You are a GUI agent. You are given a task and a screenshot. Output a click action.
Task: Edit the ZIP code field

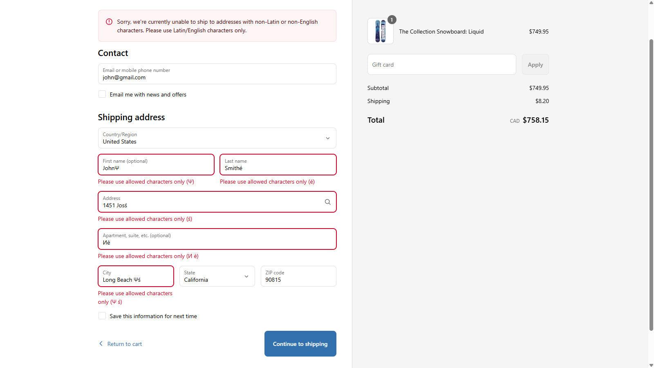pyautogui.click(x=298, y=276)
